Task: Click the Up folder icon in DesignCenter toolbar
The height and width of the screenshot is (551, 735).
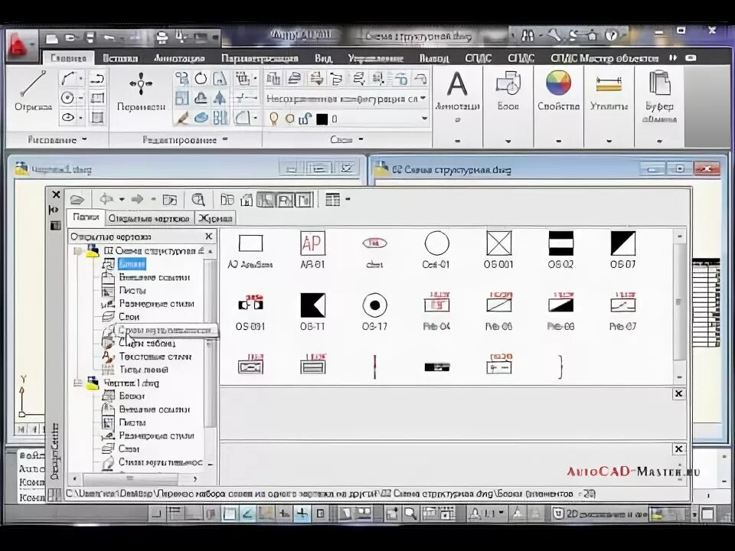Action: point(169,200)
